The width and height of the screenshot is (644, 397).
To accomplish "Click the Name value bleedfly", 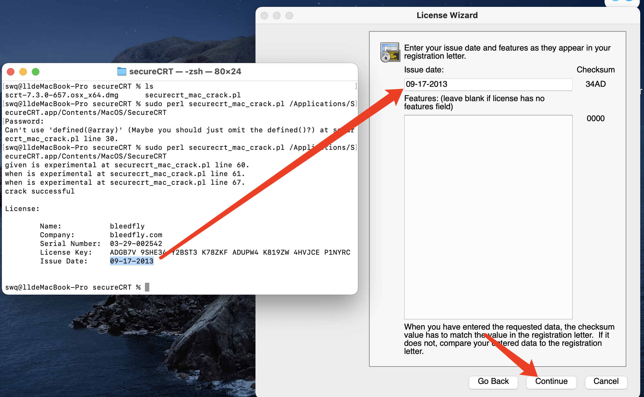I will click(x=127, y=226).
